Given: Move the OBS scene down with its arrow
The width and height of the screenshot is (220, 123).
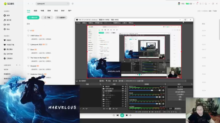Looking at the screenshot, I should (87, 109).
